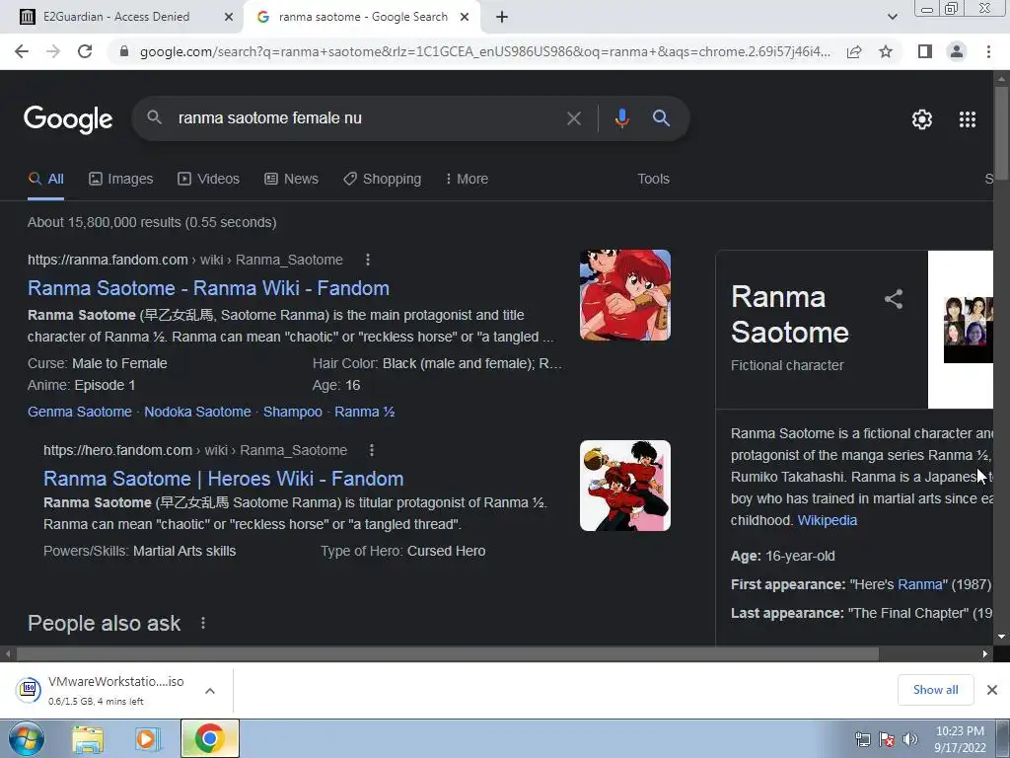This screenshot has width=1010, height=758.
Task: Open the browser side panel
Action: (x=925, y=51)
